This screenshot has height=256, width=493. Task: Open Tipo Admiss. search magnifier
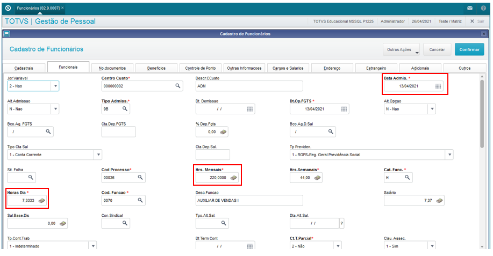pos(125,108)
